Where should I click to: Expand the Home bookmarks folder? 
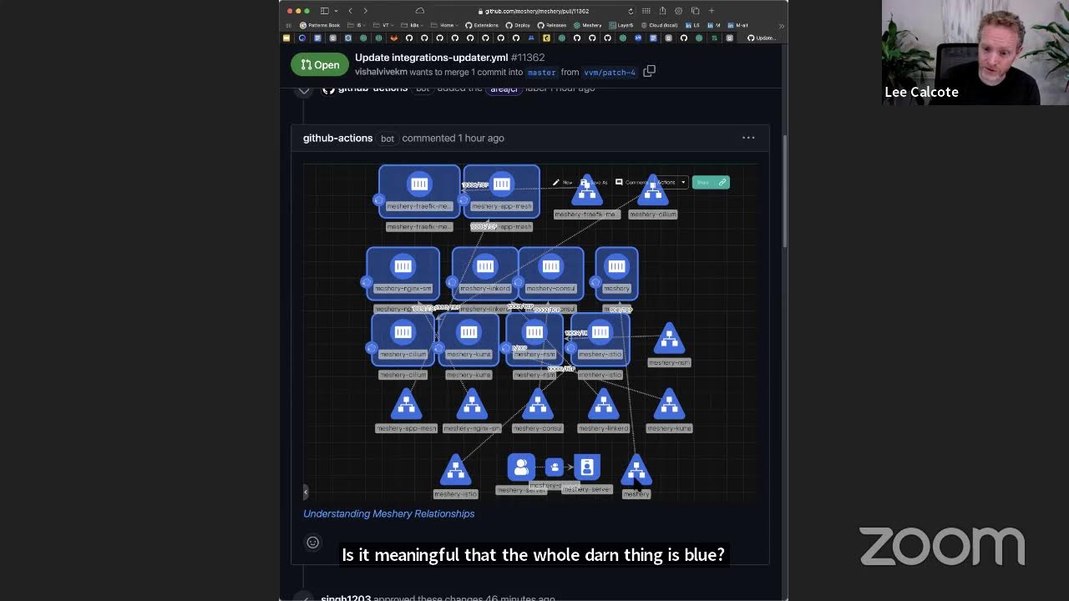444,25
